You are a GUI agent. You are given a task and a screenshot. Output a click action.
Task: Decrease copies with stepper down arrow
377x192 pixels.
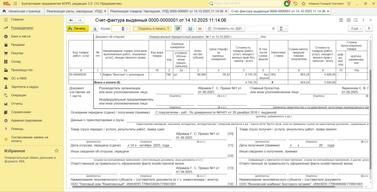(x=127, y=30)
